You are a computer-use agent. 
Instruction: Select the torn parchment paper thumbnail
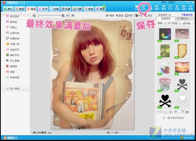click(x=182, y=51)
